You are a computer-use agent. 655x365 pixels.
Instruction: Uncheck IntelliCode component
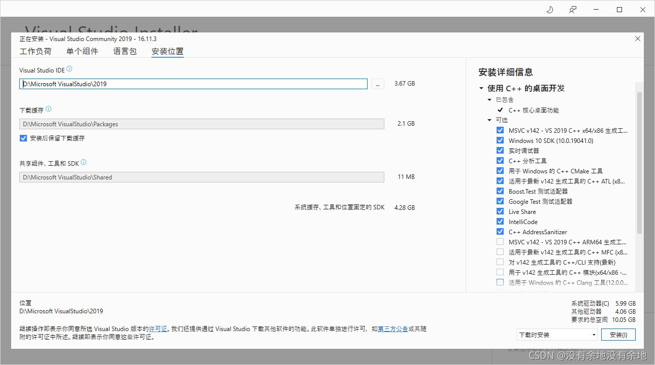500,222
